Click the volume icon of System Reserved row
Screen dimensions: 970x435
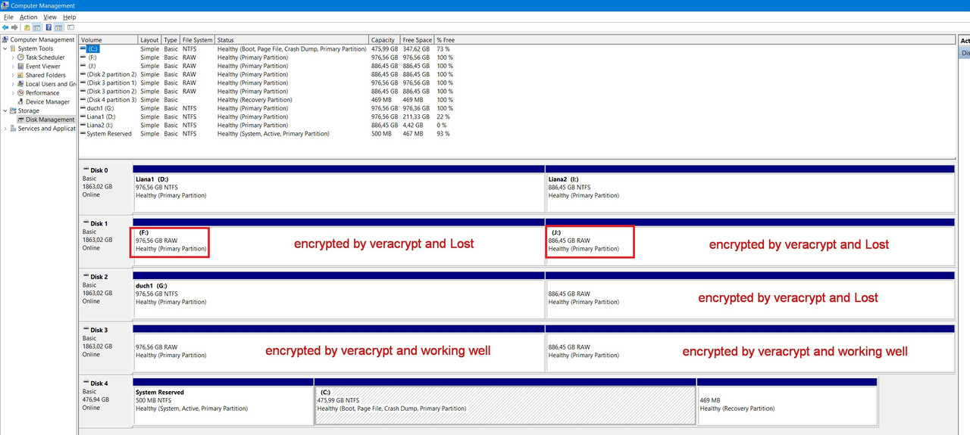click(83, 134)
